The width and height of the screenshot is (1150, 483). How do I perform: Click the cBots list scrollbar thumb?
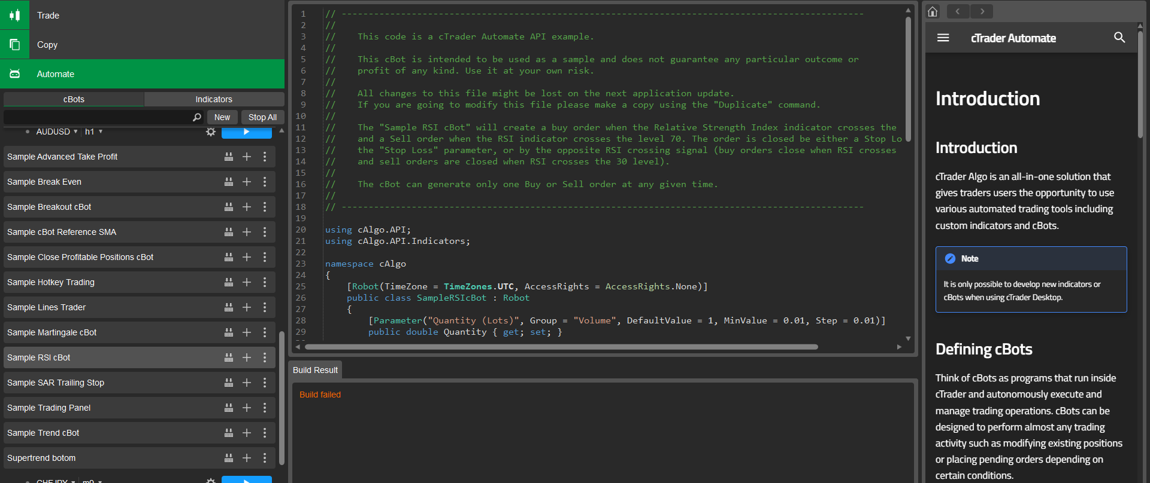(x=282, y=398)
